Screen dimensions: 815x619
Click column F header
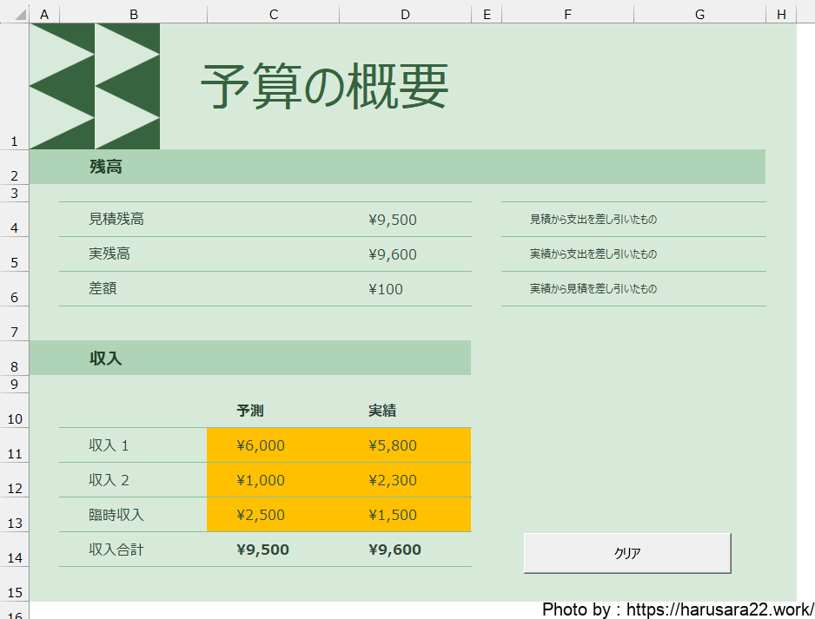pyautogui.click(x=567, y=13)
